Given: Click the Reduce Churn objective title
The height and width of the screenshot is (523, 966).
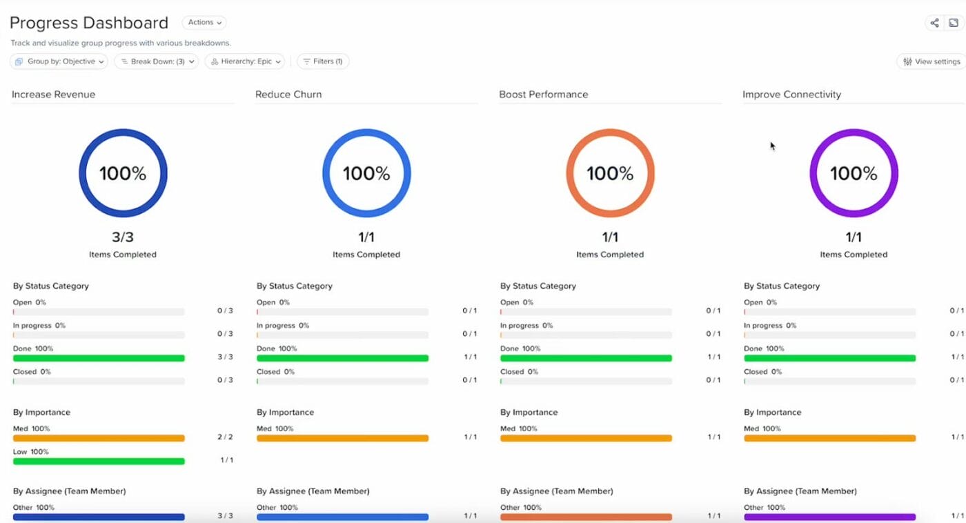Looking at the screenshot, I should [x=288, y=95].
